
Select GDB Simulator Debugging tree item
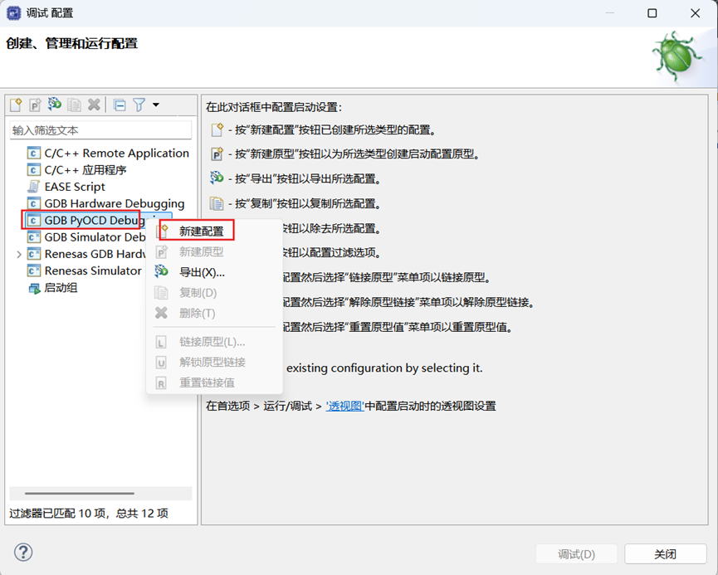tap(86, 237)
